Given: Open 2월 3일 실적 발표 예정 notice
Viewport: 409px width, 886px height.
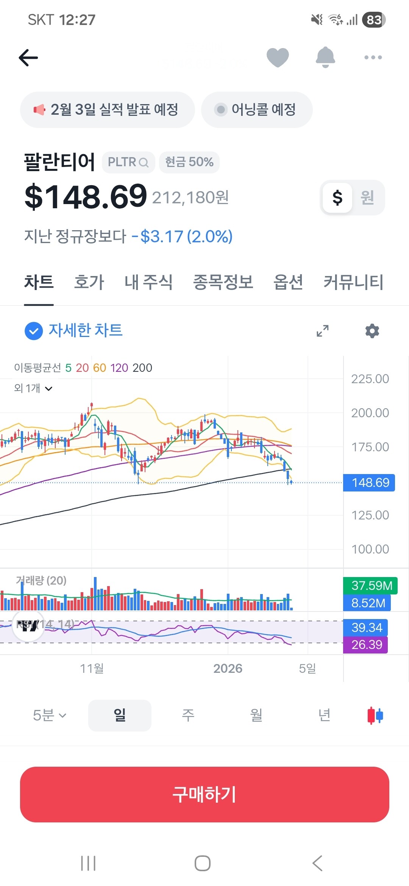Looking at the screenshot, I should pos(108,110).
